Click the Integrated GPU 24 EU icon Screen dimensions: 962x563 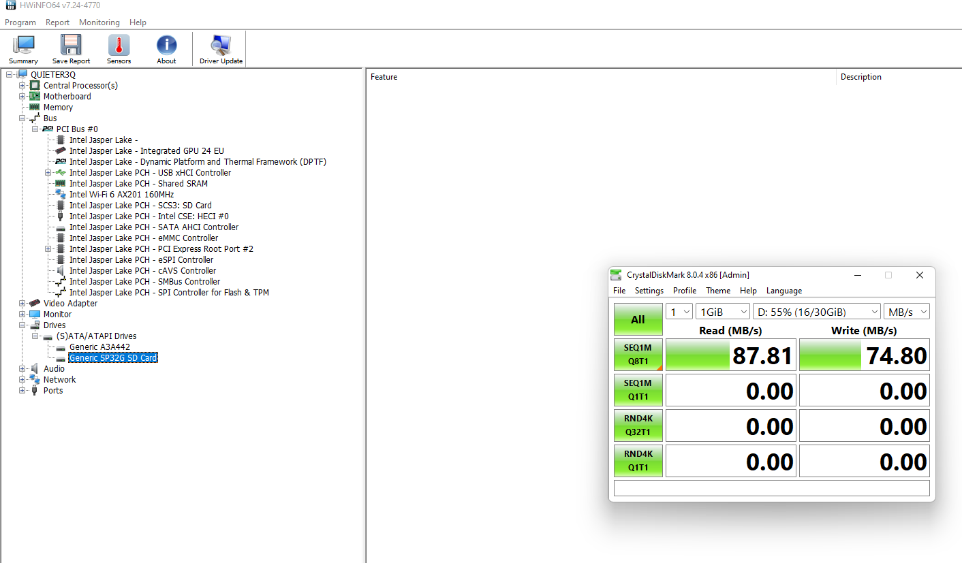click(x=61, y=150)
